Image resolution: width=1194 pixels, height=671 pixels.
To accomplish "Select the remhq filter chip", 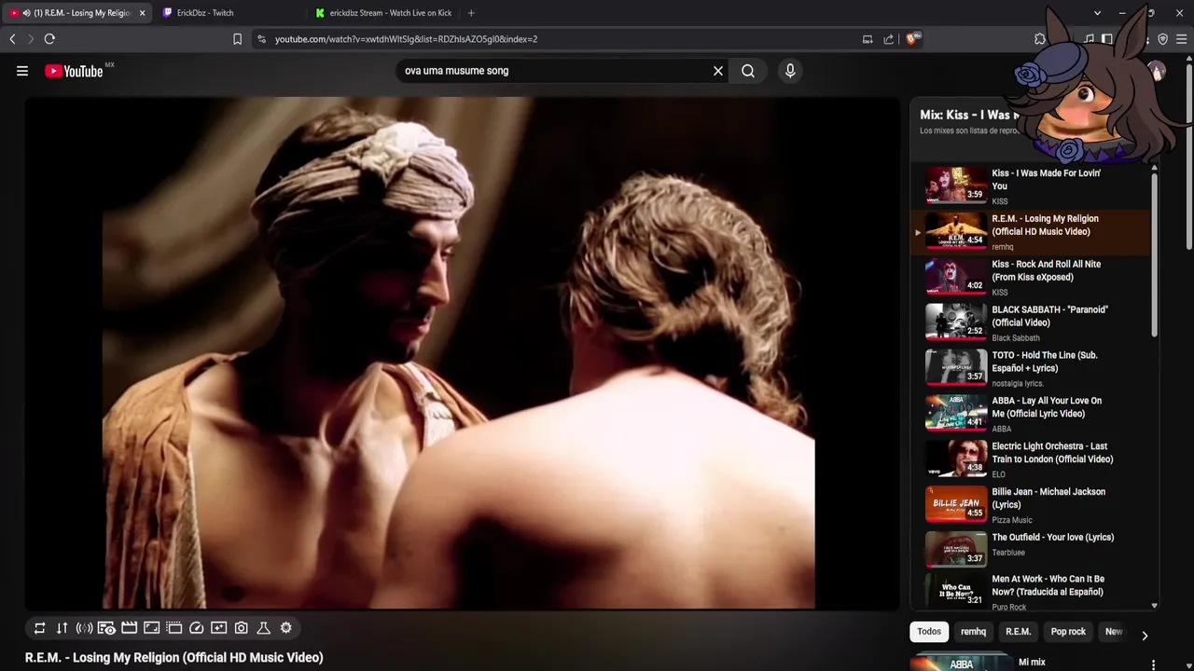I will pyautogui.click(x=973, y=632).
